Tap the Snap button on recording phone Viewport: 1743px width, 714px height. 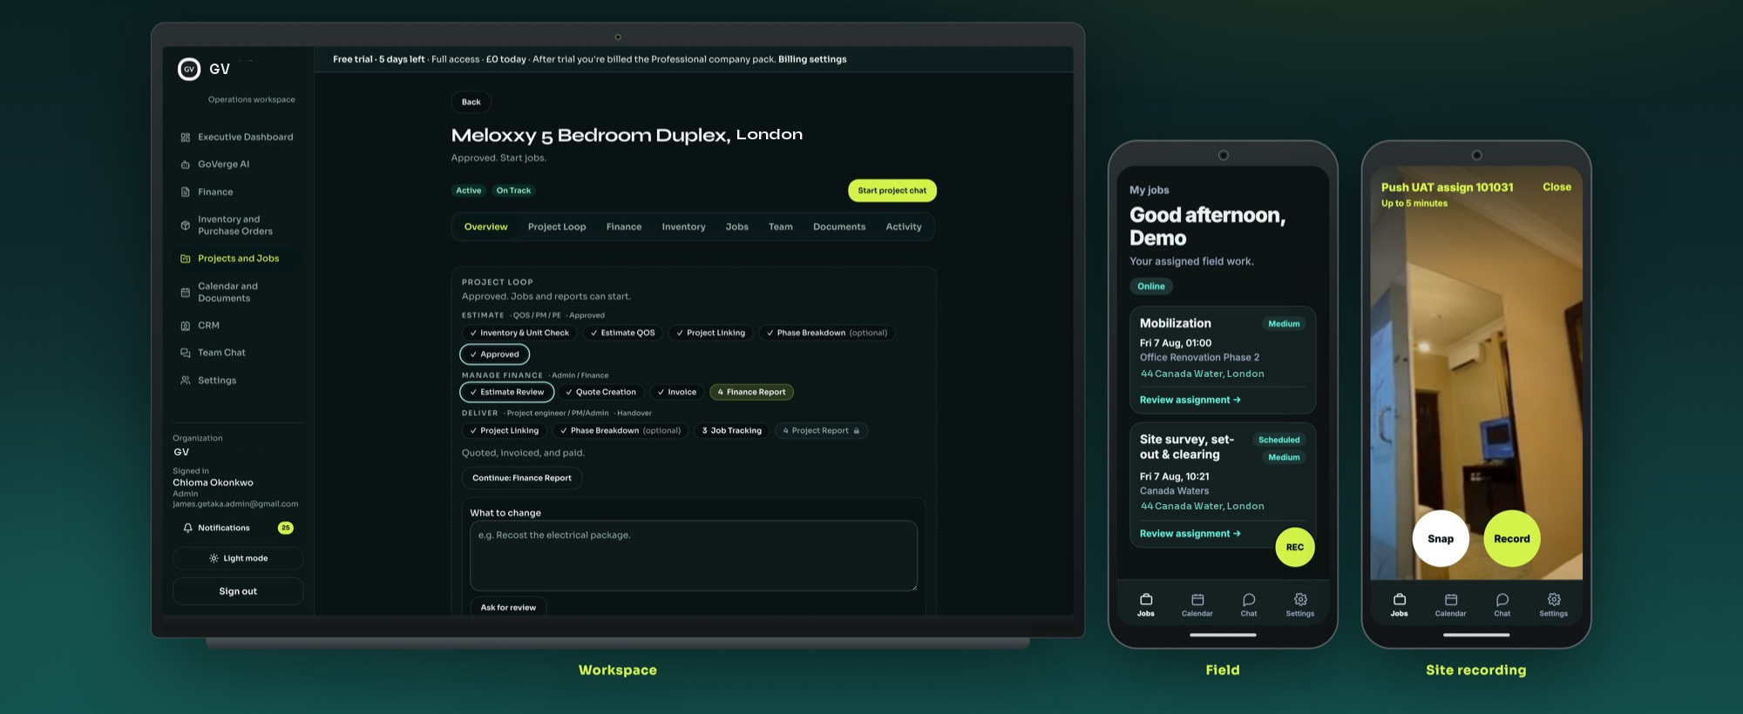click(1440, 538)
